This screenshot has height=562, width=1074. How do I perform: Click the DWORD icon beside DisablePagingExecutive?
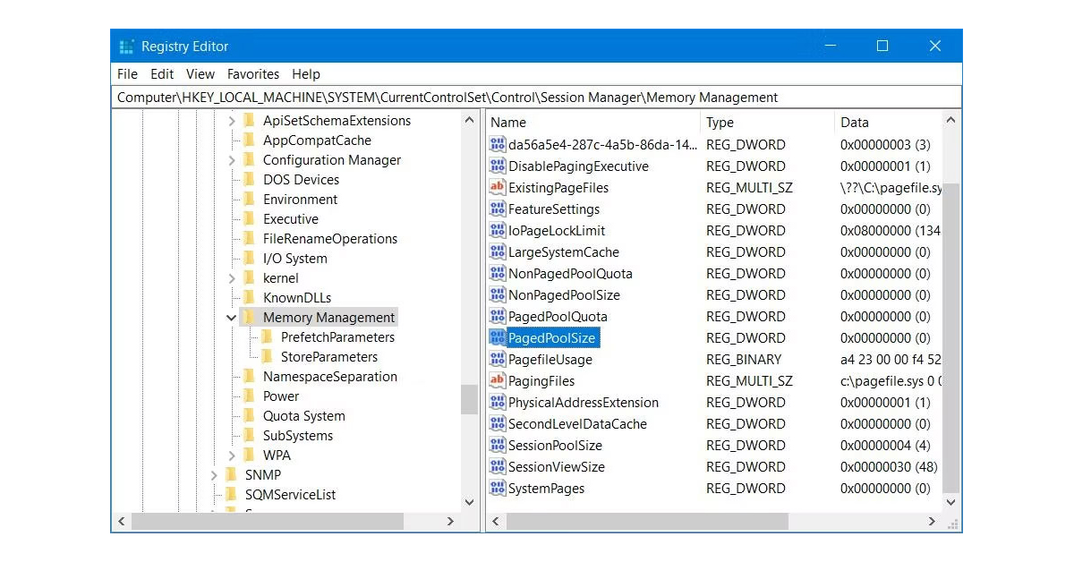(x=499, y=166)
